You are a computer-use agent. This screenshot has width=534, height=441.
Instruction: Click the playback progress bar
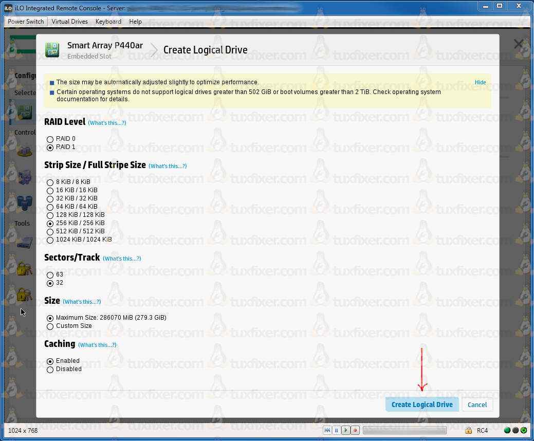click(x=404, y=430)
